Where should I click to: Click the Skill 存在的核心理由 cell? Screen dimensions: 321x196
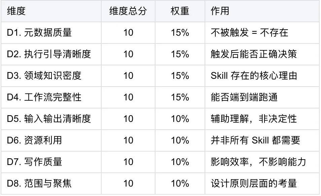pos(262,76)
